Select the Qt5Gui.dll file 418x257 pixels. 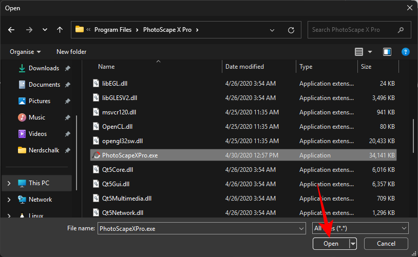pyautogui.click(x=243, y=184)
